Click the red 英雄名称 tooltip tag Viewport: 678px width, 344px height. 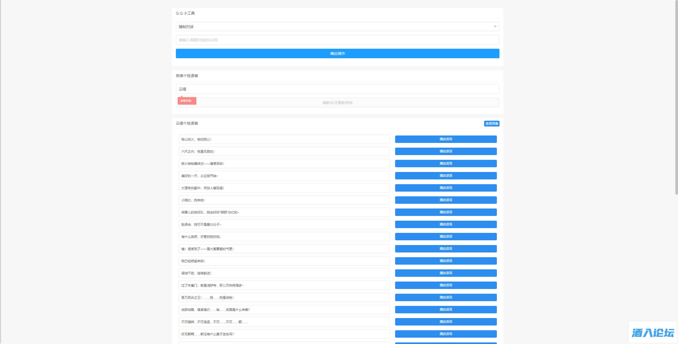(187, 101)
